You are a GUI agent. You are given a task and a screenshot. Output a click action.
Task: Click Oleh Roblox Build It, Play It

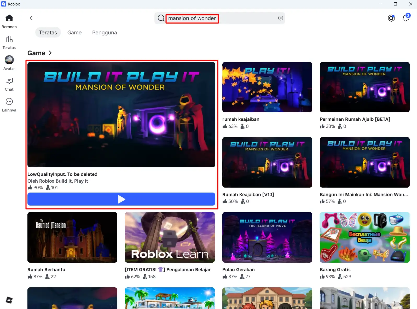58,181
